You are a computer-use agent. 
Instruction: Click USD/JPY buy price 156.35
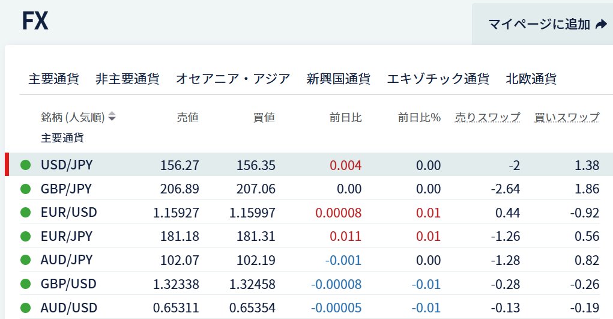coord(256,165)
